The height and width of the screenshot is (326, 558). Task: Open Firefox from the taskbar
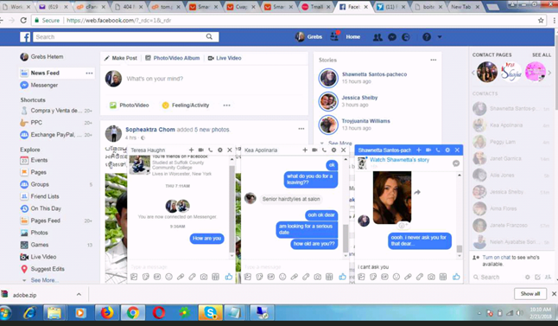click(x=107, y=313)
